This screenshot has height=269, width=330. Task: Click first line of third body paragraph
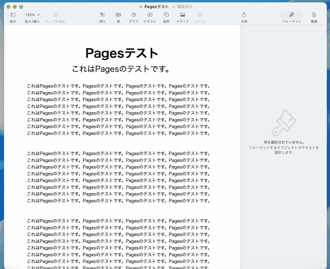pyautogui.click(x=119, y=221)
